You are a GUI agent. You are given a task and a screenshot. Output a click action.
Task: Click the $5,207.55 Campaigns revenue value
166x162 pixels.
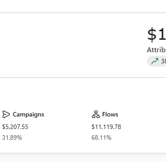pos(15,127)
